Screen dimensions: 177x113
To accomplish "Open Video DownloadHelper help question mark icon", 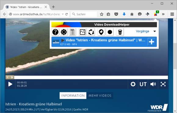I will (55, 32).
